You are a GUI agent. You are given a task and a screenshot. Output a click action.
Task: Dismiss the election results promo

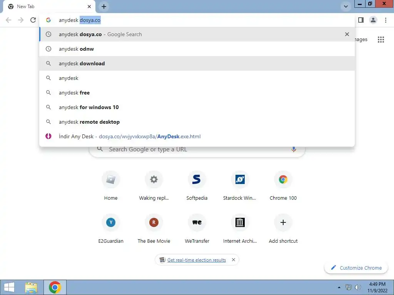[x=234, y=260]
